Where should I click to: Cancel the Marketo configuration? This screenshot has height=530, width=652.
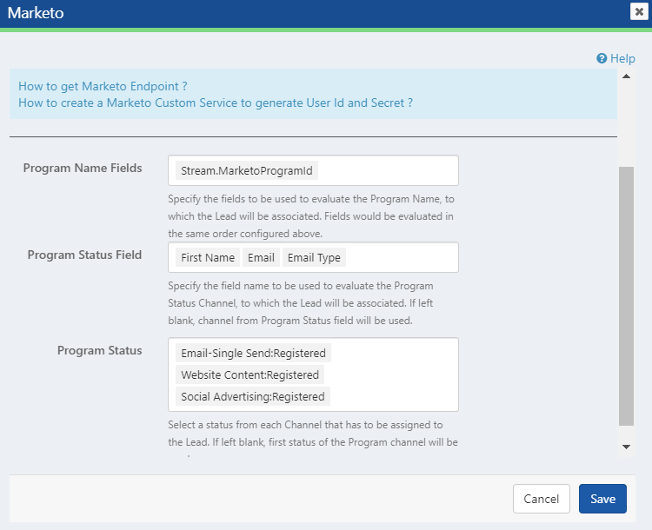tap(541, 499)
